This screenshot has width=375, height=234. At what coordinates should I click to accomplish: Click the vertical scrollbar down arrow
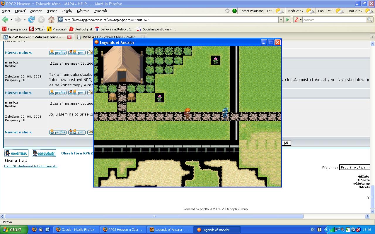(x=373, y=211)
